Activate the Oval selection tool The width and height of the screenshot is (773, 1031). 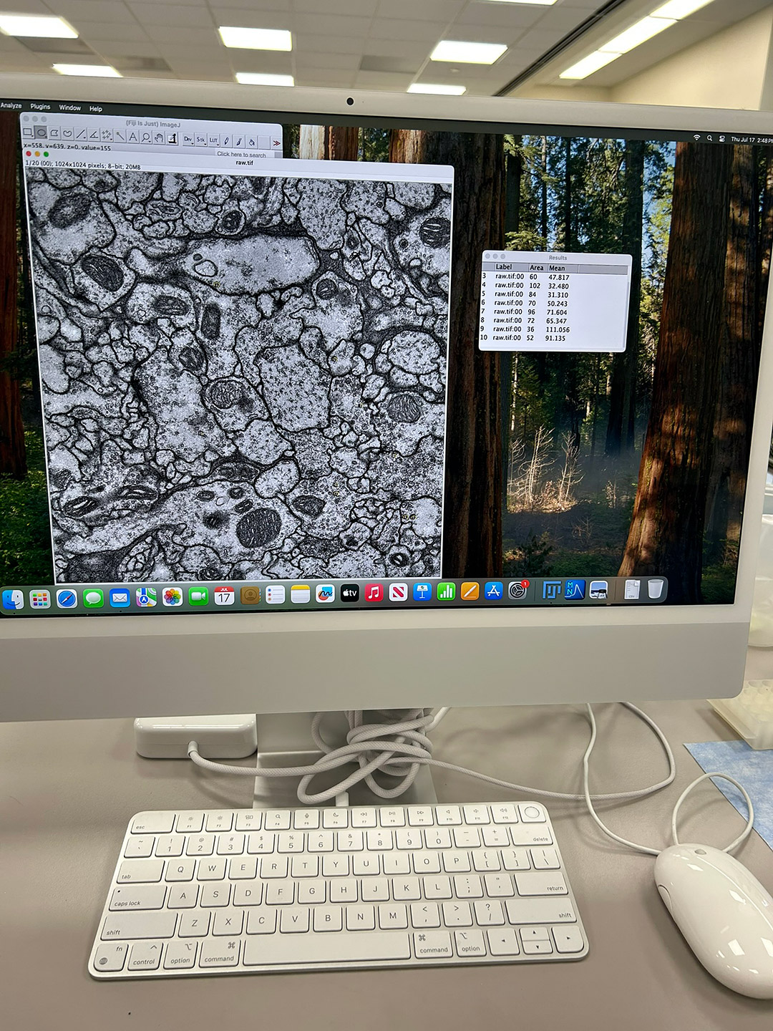click(x=41, y=132)
